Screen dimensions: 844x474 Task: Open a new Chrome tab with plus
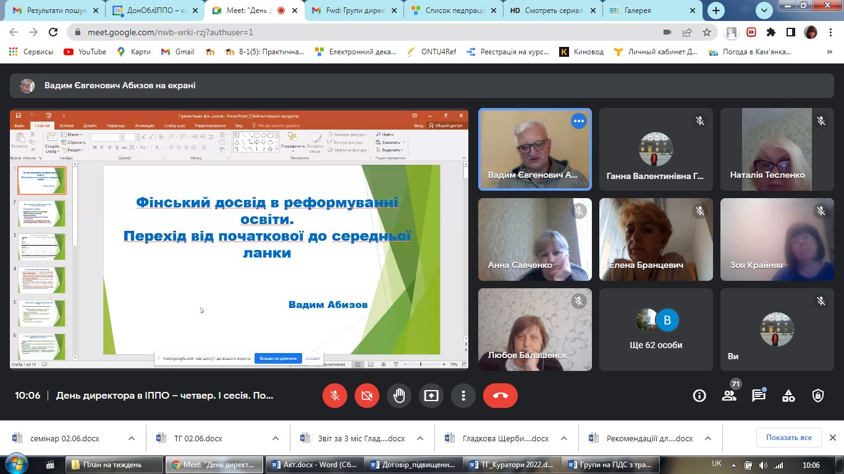coord(716,10)
